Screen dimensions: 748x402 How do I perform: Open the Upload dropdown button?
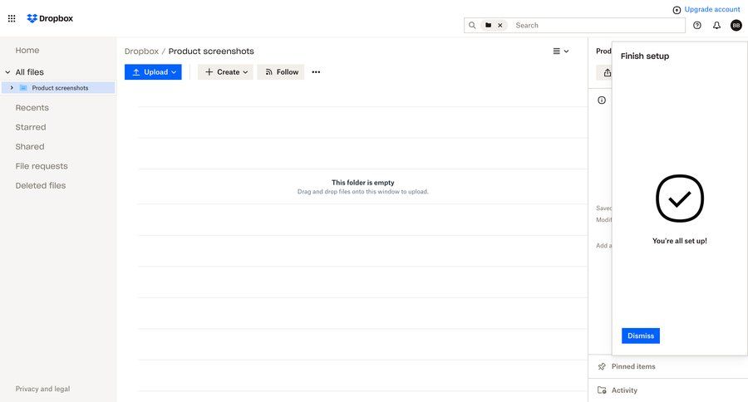coord(153,72)
